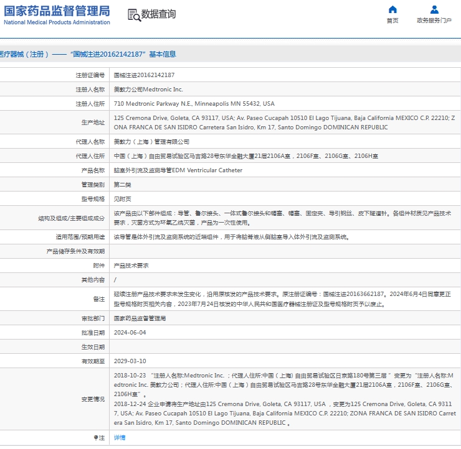Click the 数据查询 heading text
This screenshot has height=449, width=461.
158,14
